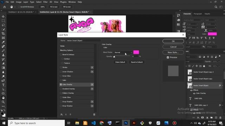Select the Path Selection tool

tap(3, 89)
